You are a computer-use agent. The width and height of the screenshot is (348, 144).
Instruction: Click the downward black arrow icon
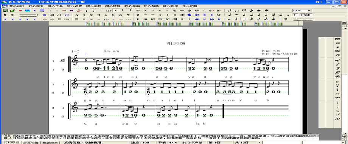266,11
